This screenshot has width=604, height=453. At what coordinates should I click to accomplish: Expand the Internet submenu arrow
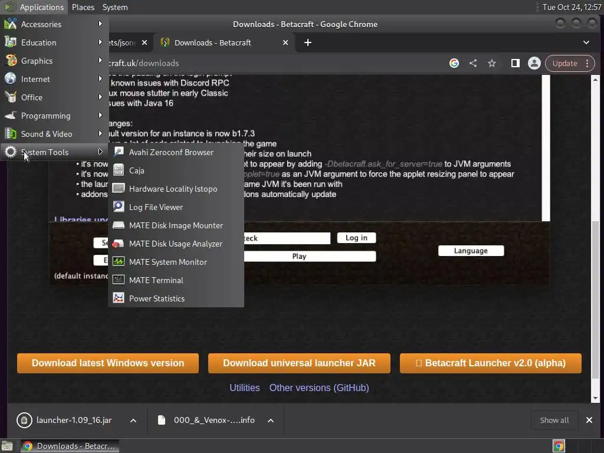[x=100, y=78]
